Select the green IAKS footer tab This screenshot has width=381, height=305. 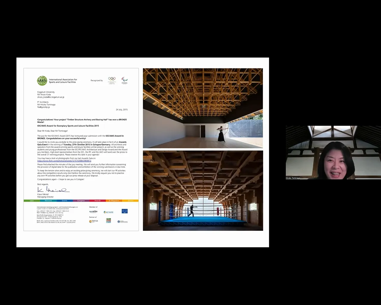click(32, 201)
